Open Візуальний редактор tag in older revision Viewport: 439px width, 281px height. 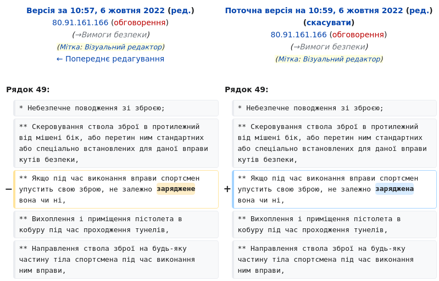[x=123, y=47]
